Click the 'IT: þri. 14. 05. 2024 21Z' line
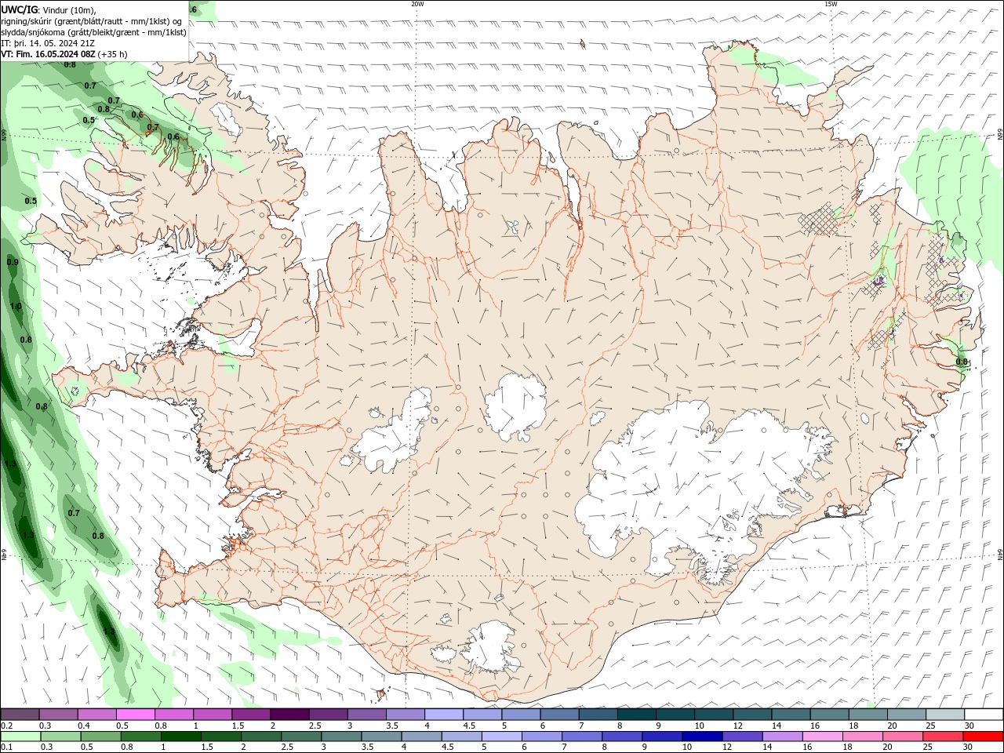The width and height of the screenshot is (1004, 753). [48, 43]
